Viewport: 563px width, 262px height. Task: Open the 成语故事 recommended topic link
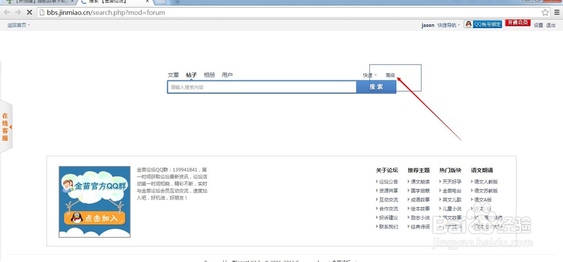click(420, 200)
